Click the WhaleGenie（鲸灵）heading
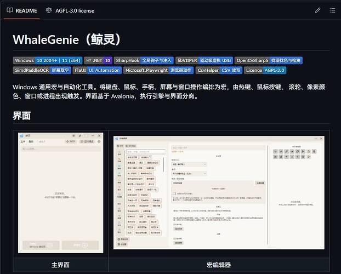 [66, 39]
